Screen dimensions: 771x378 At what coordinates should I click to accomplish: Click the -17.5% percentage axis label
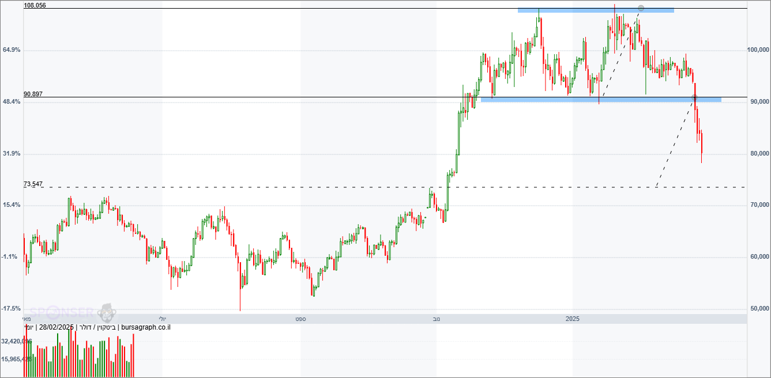tap(12, 309)
